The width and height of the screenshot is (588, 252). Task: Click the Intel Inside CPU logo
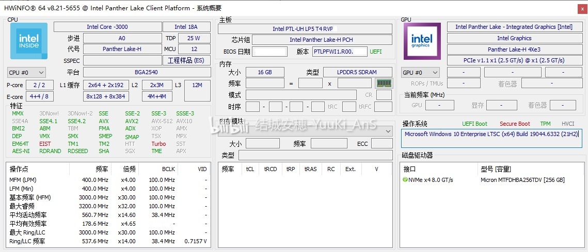(x=28, y=41)
